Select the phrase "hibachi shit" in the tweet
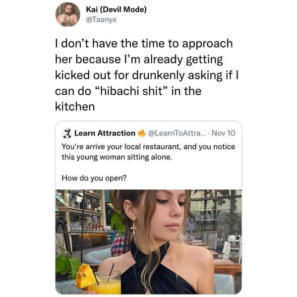This screenshot has height=297, width=297. pos(132,91)
